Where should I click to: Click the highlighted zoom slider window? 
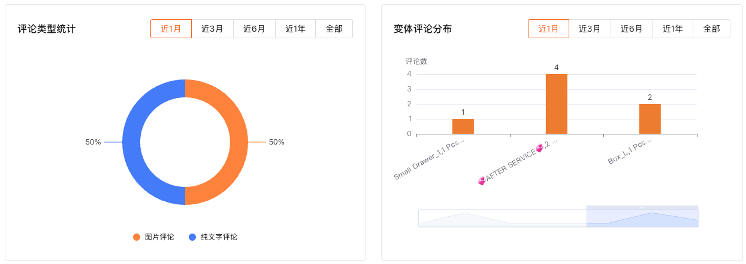[642, 218]
